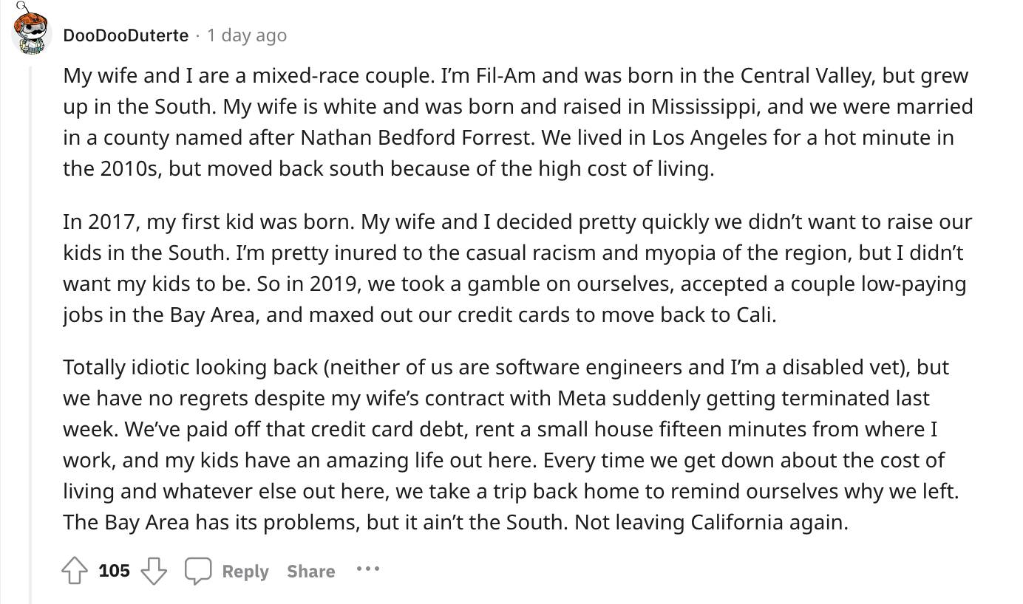1023x604 pixels.
Task: Click the first paragraph about a mixed-race couple
Action: [x=517, y=122]
